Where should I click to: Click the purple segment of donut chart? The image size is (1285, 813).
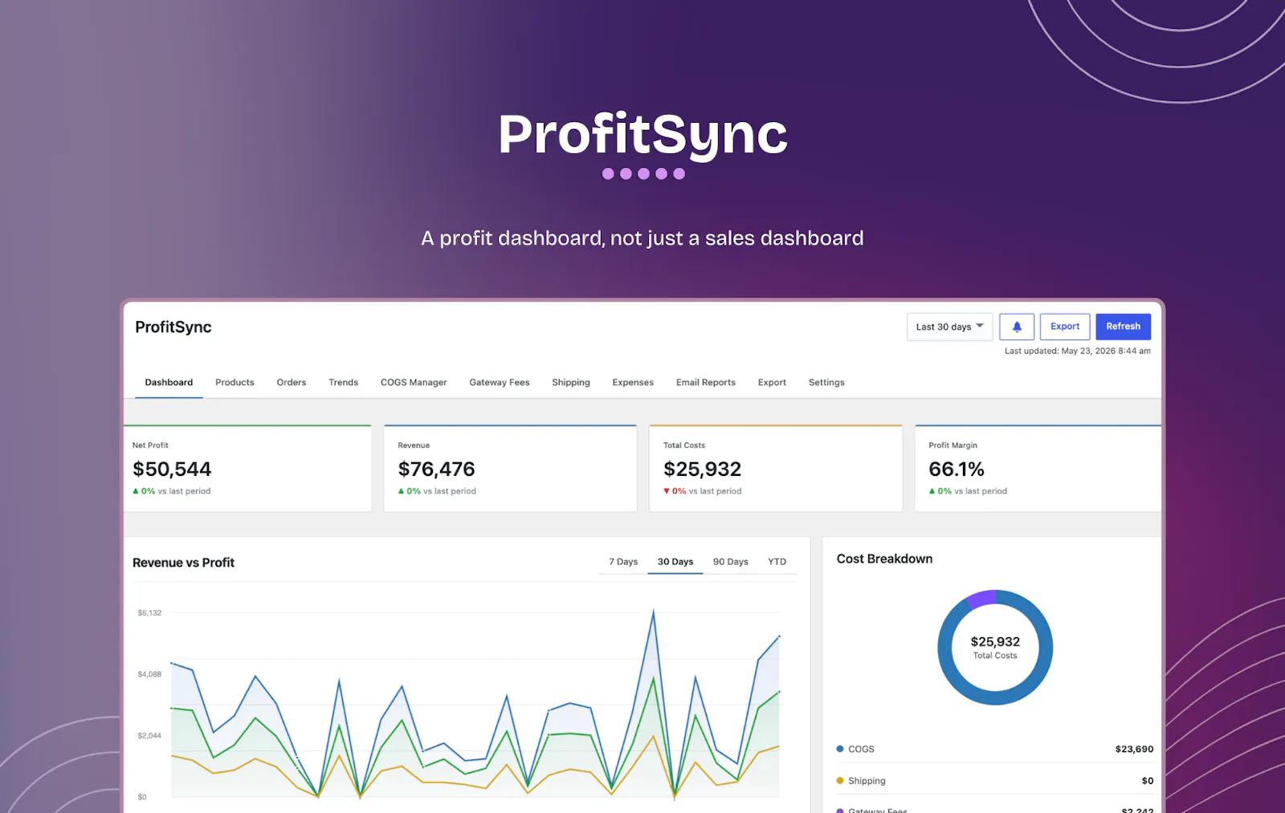coord(982,599)
